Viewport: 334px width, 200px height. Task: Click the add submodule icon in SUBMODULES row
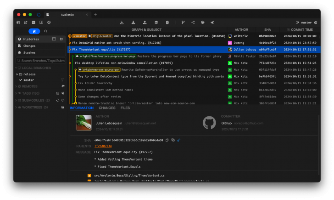tap(63, 100)
